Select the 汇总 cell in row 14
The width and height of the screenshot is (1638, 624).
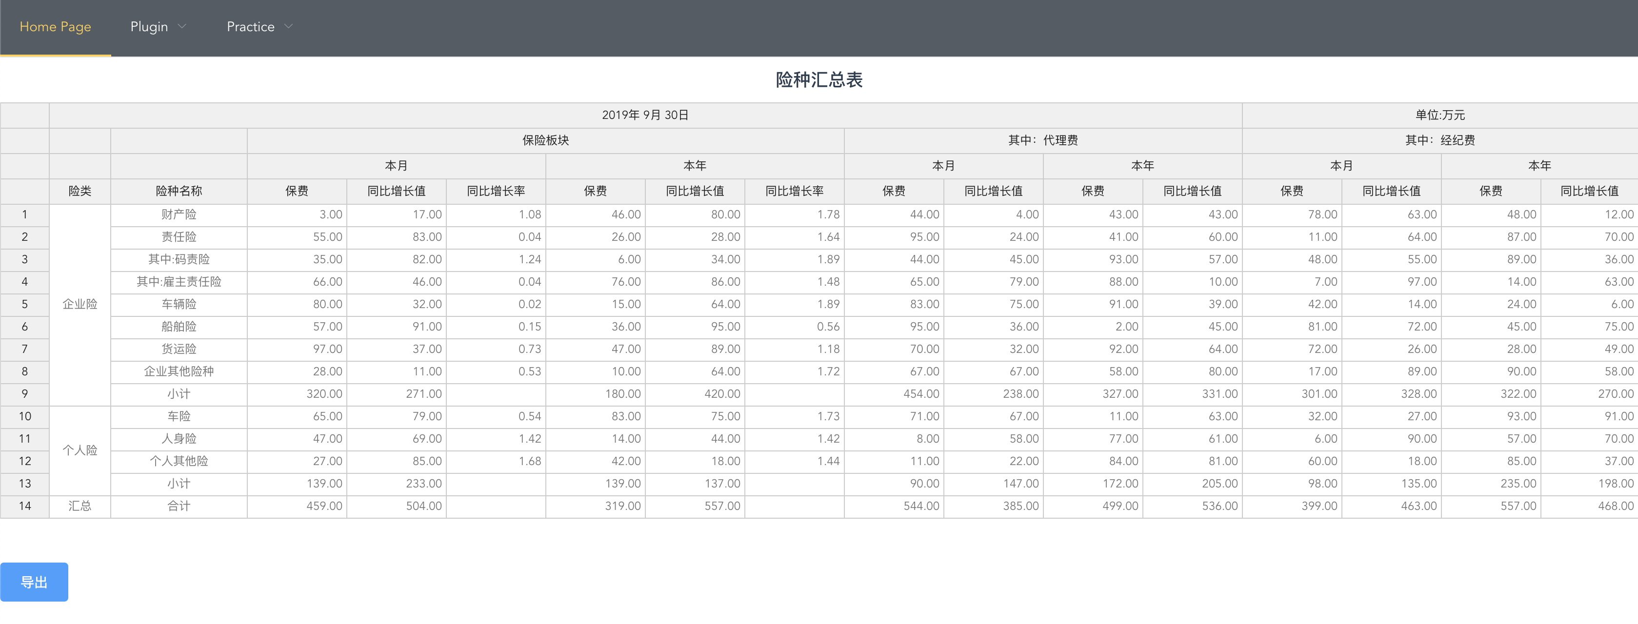(79, 507)
